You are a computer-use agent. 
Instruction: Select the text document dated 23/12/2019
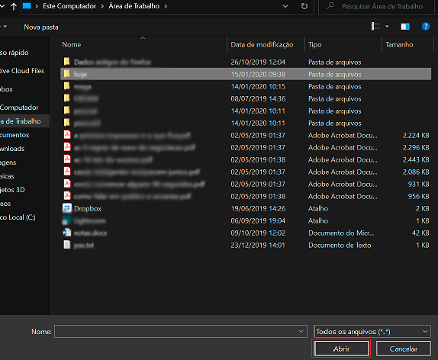[x=246, y=246]
